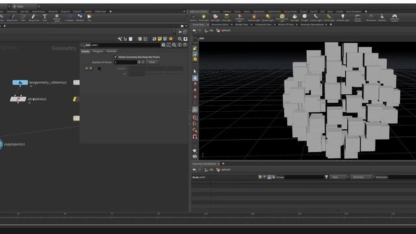Screen dimensions: 416x234
Task: Open the spreadsheet group filter funnel
Action: [x=326, y=177]
